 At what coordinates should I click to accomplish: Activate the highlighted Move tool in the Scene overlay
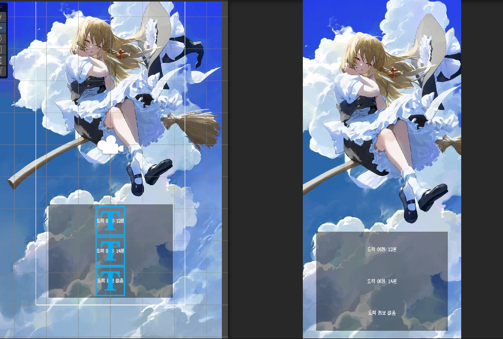pyautogui.click(x=3, y=27)
